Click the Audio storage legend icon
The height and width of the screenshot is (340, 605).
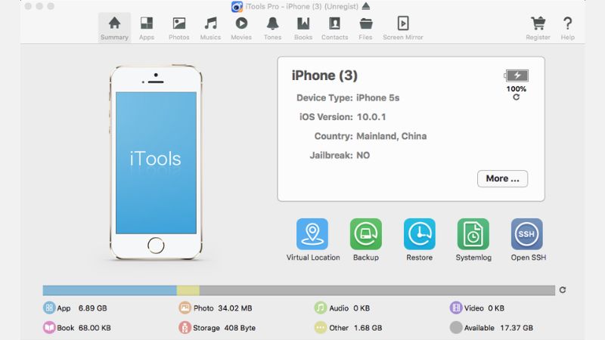(320, 308)
